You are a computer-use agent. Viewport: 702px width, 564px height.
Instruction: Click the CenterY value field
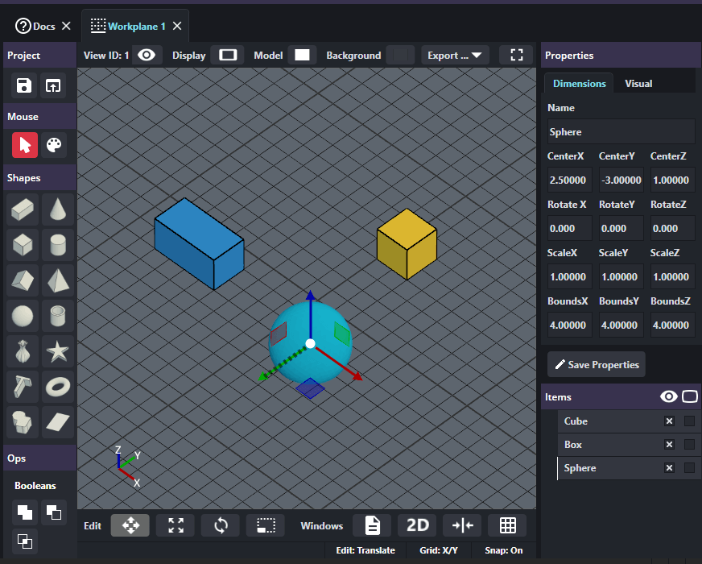point(621,180)
